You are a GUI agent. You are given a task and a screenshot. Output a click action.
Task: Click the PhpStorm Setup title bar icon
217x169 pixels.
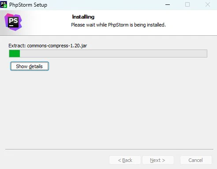(4, 4)
